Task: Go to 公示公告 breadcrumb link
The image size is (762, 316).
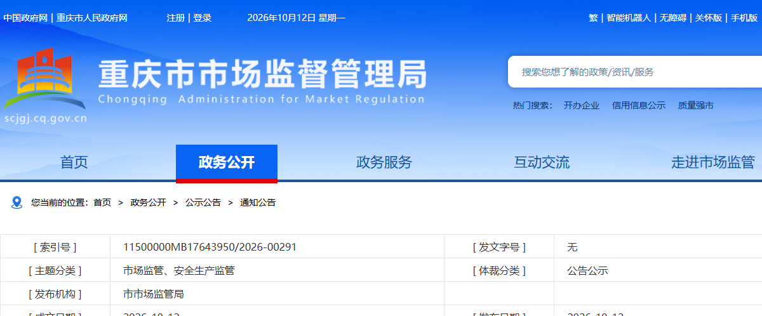Action: [x=203, y=202]
